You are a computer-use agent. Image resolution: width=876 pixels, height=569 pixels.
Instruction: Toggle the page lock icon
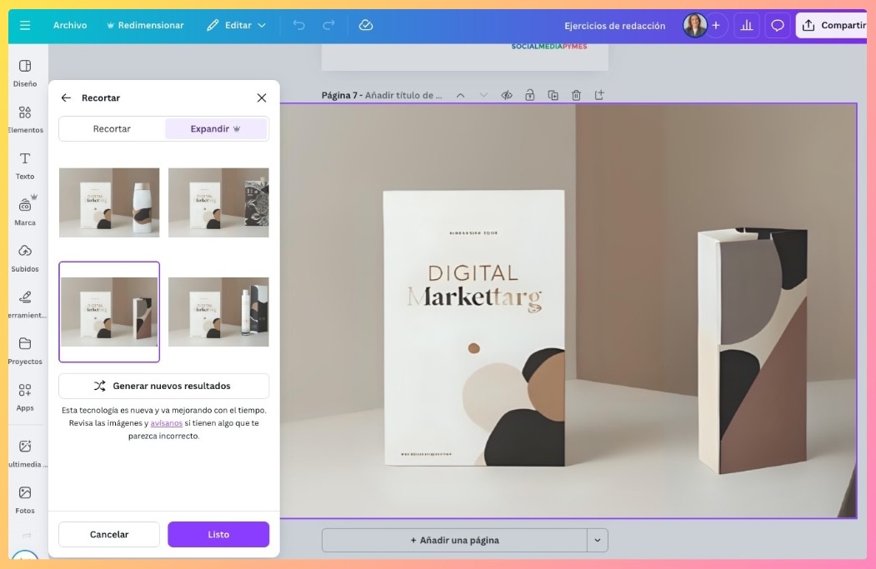(529, 95)
